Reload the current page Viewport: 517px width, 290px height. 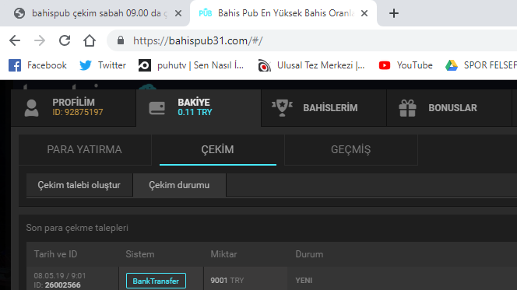click(65, 40)
